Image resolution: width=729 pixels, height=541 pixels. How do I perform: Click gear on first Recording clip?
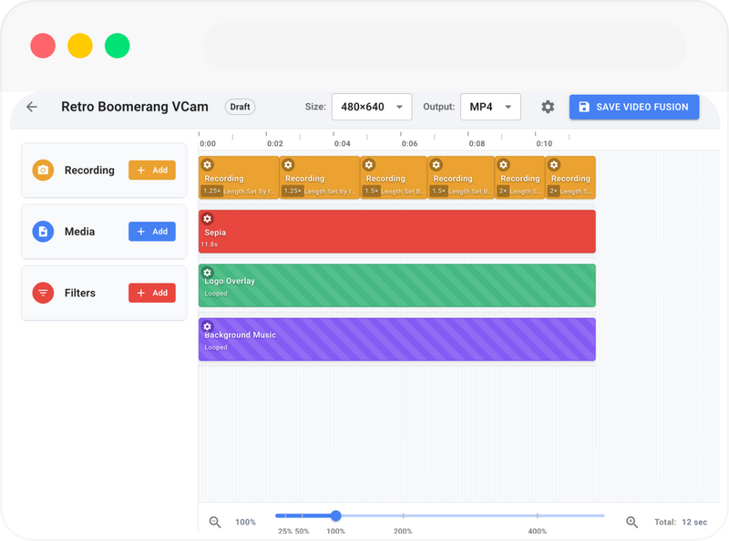click(207, 165)
